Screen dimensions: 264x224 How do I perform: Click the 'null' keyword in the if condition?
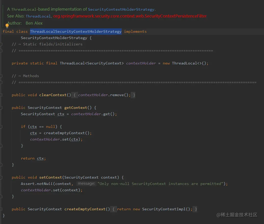51,127
